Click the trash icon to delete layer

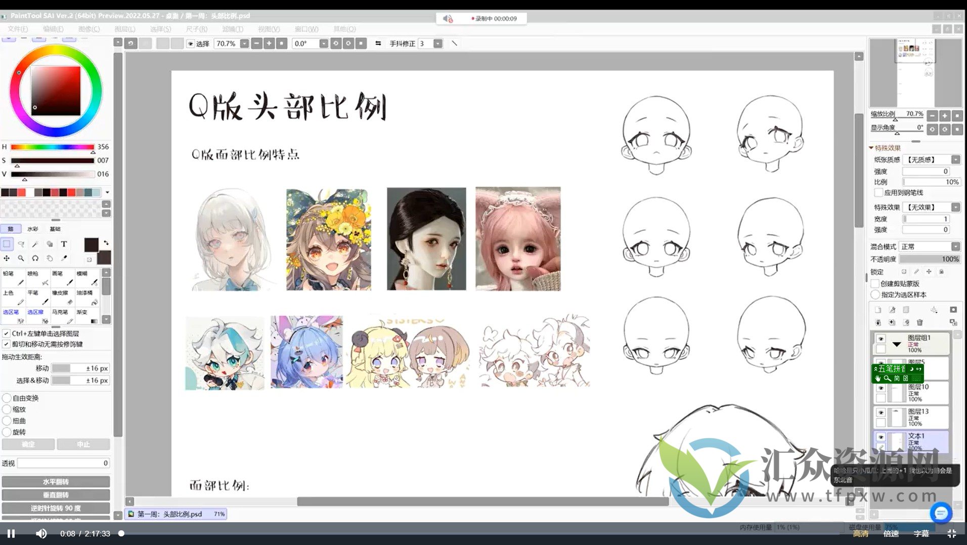pyautogui.click(x=920, y=322)
